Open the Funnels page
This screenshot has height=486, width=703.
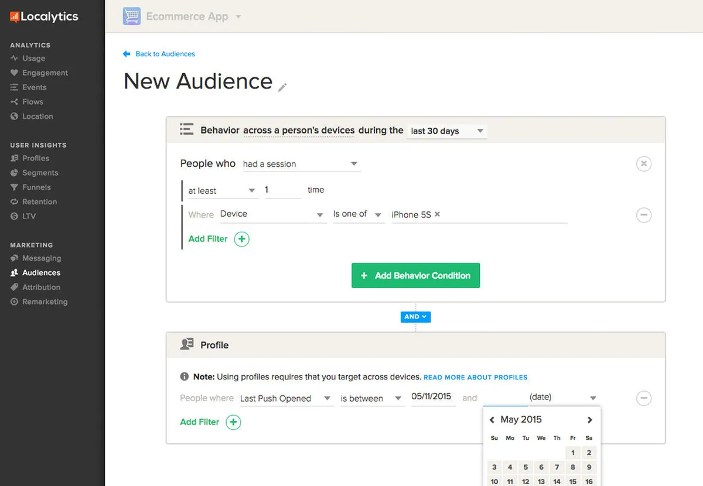pos(36,187)
